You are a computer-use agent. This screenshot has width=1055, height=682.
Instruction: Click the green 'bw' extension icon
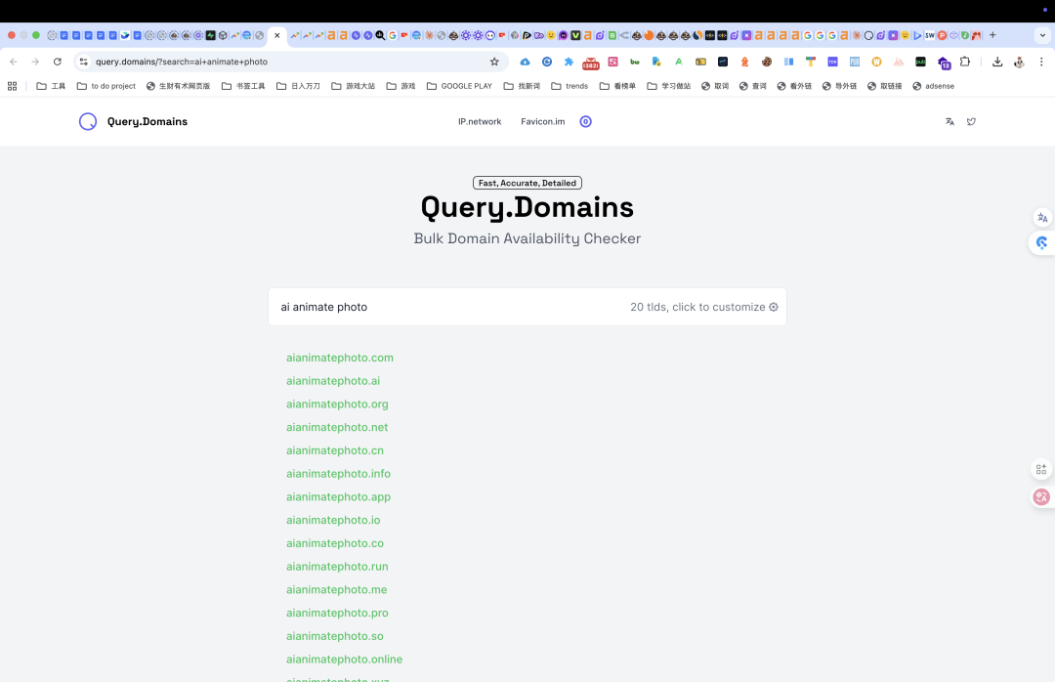click(635, 62)
